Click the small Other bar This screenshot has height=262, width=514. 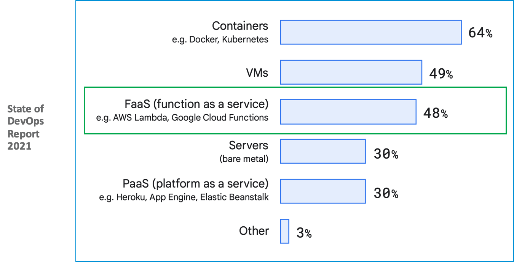(x=284, y=231)
